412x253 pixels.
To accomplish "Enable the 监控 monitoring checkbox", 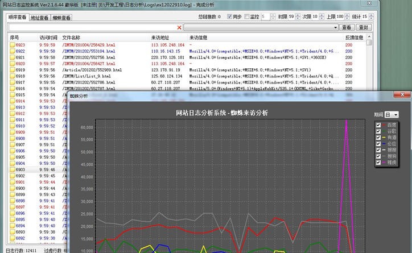I will (246, 17).
